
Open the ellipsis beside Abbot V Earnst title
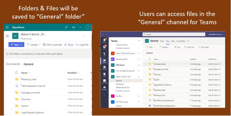pos(84,36)
